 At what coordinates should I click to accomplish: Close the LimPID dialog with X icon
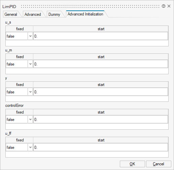[x=169, y=6]
